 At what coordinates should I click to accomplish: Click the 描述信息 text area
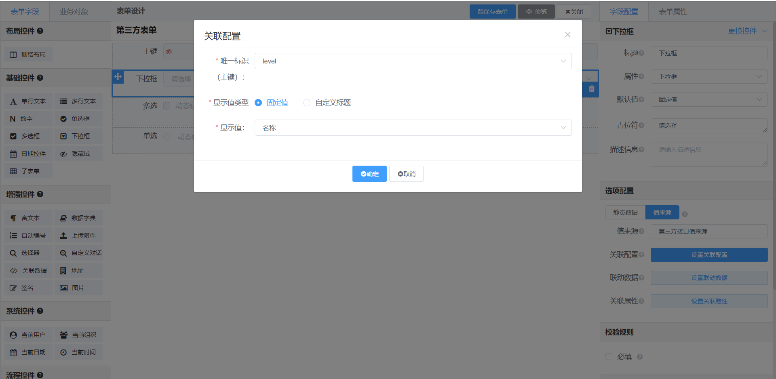(x=709, y=154)
